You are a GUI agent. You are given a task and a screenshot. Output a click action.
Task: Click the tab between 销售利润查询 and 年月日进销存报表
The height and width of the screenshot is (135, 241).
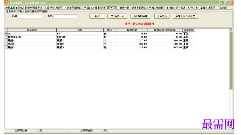click(x=156, y=8)
